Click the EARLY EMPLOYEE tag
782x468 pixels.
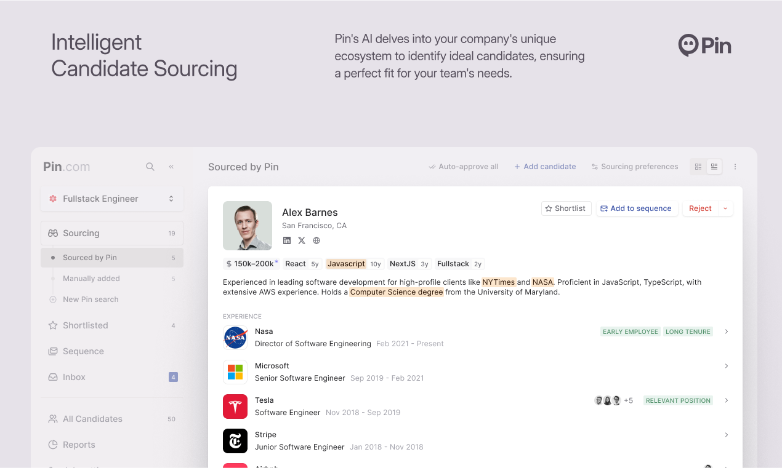(631, 331)
